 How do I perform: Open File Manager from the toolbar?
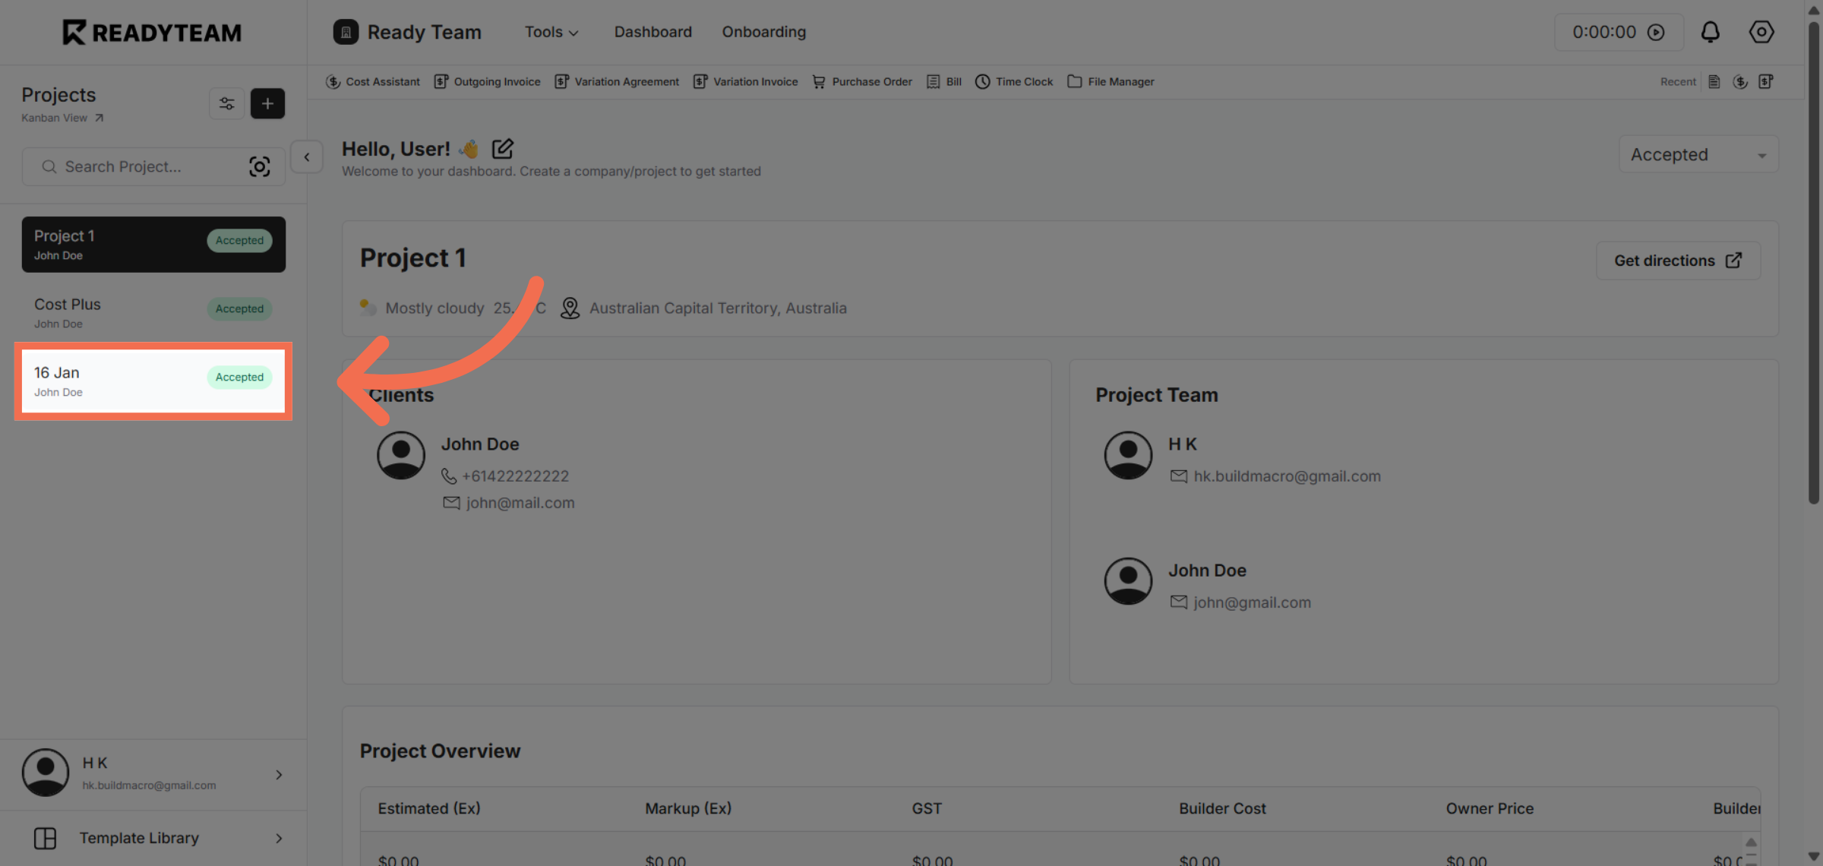pyautogui.click(x=1111, y=81)
